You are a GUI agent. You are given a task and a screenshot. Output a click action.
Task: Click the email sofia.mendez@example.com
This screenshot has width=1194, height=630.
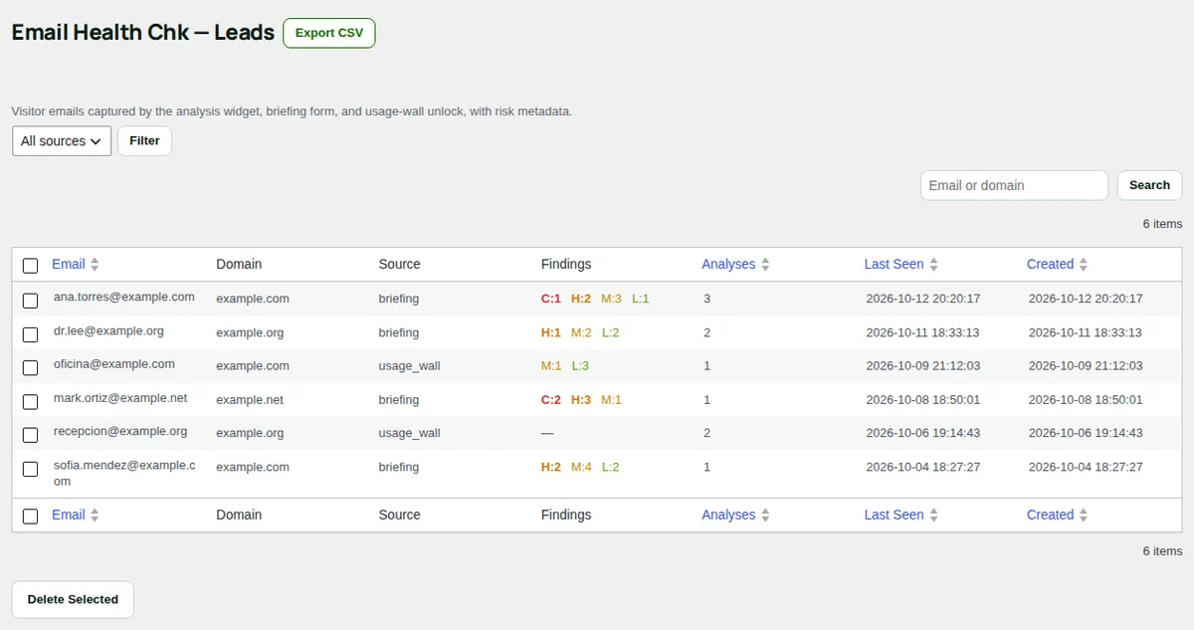pos(124,474)
